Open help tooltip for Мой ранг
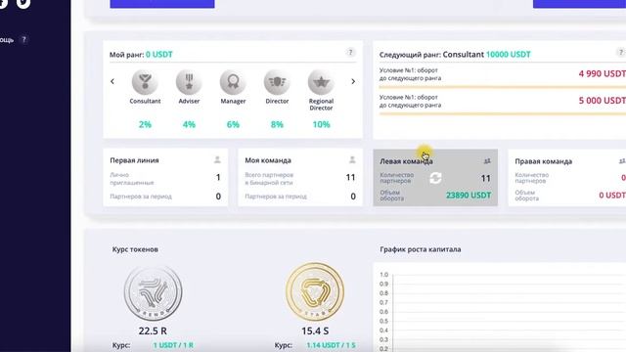 [350, 52]
